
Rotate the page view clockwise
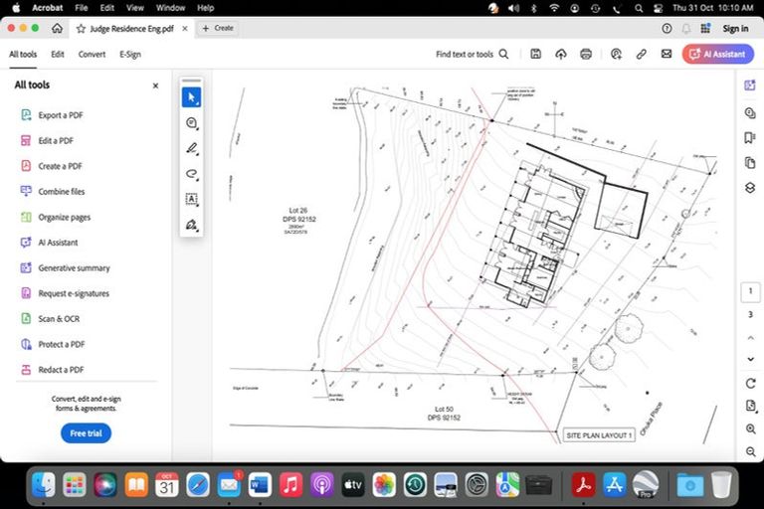tap(750, 383)
